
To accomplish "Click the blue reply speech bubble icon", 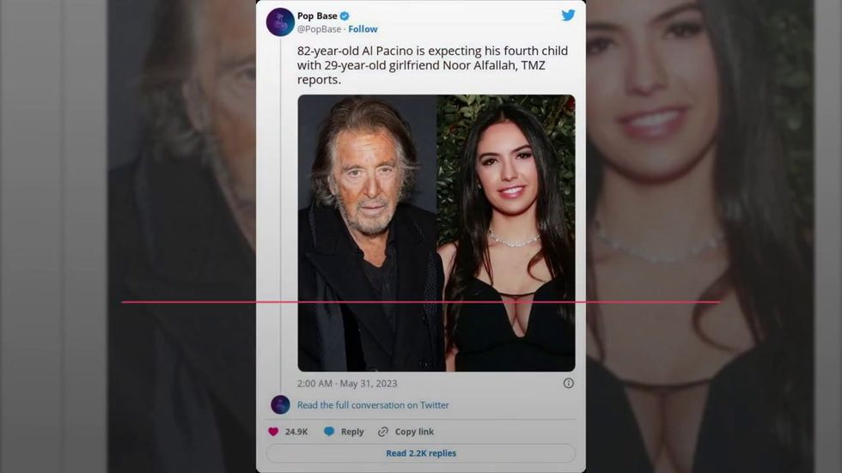I will 329,431.
